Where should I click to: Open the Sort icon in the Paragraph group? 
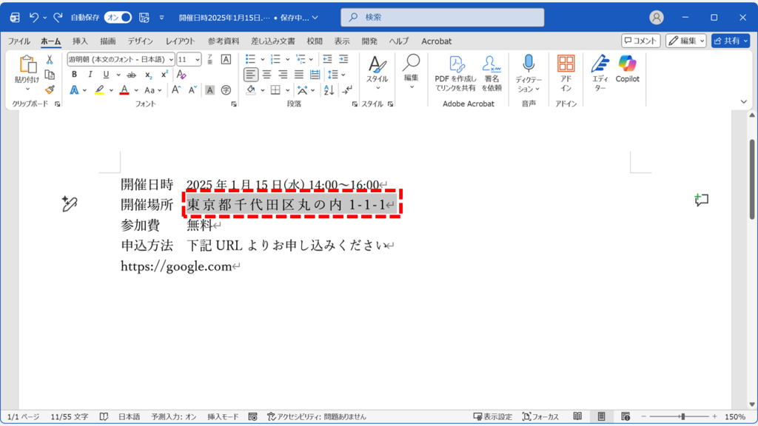tap(328, 90)
